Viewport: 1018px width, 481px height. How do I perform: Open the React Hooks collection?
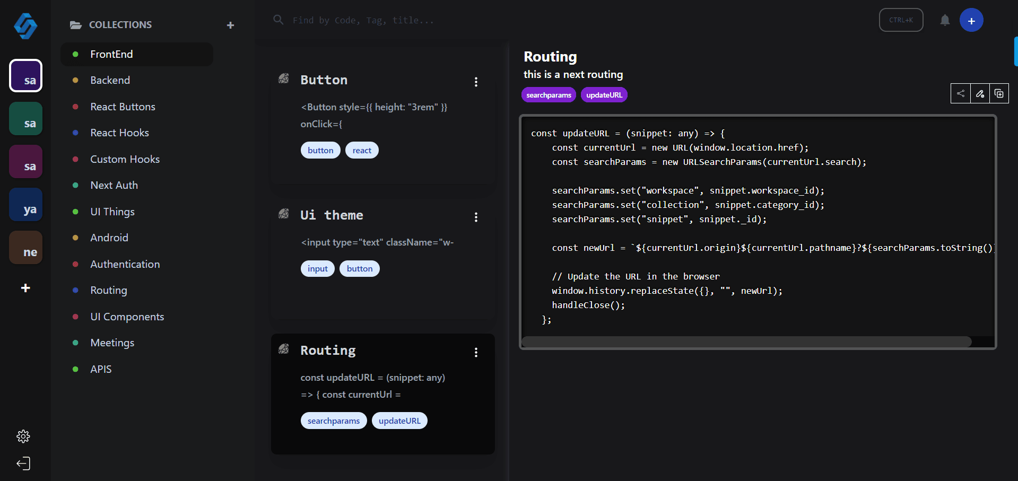pos(119,133)
